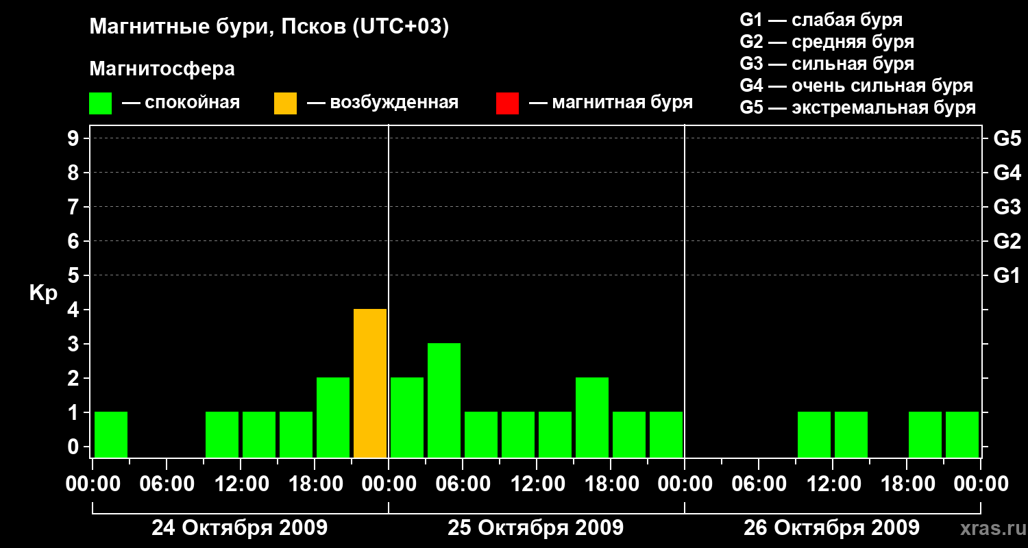The height and width of the screenshot is (548, 1028).
Task: Click the '18:00' tick label under 26 October
Action: (x=907, y=484)
